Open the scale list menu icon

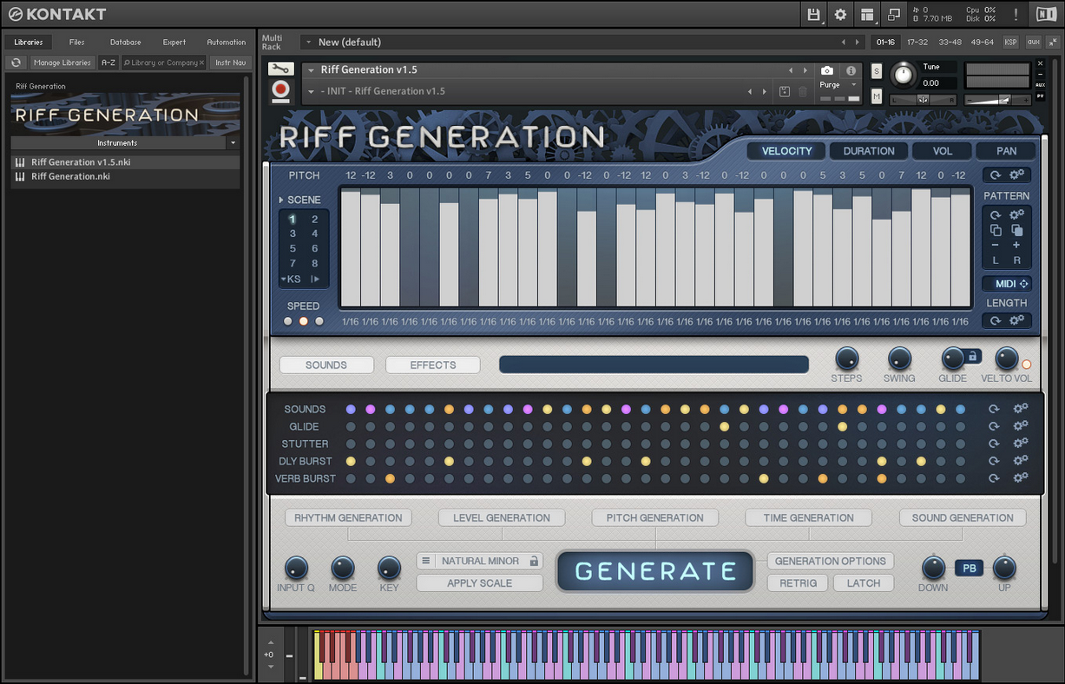tap(426, 561)
